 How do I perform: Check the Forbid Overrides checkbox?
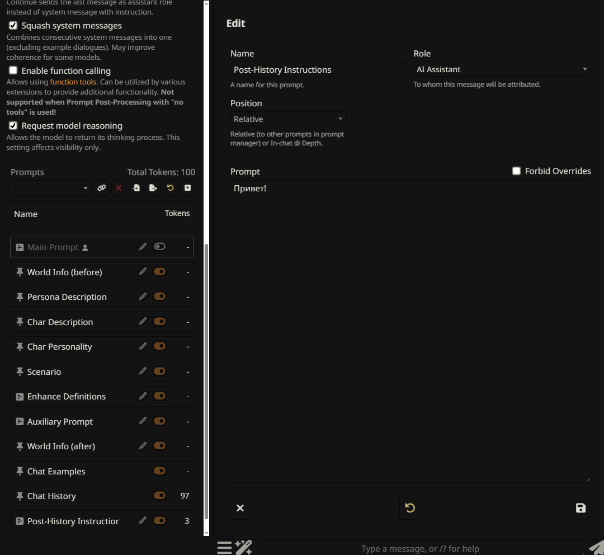click(517, 171)
